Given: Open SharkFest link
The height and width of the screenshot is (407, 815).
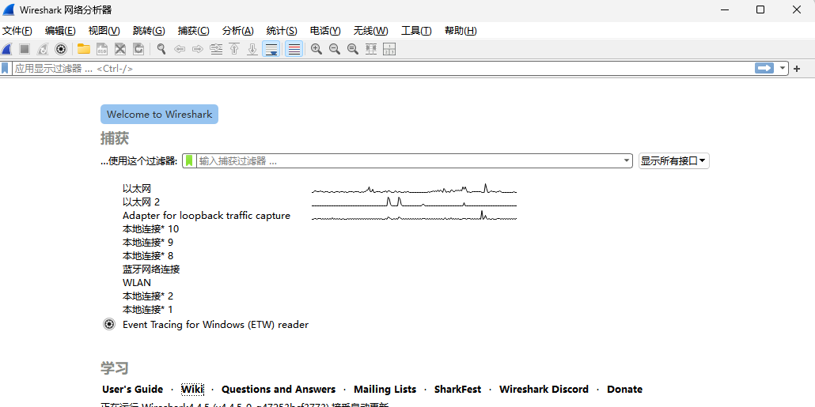Looking at the screenshot, I should [458, 390].
